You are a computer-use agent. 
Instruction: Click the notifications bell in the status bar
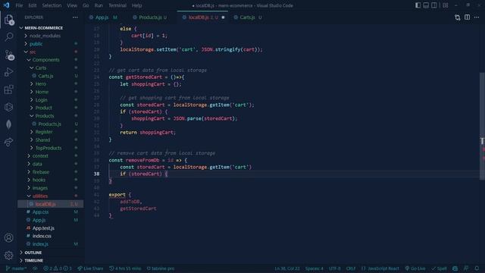click(x=477, y=268)
